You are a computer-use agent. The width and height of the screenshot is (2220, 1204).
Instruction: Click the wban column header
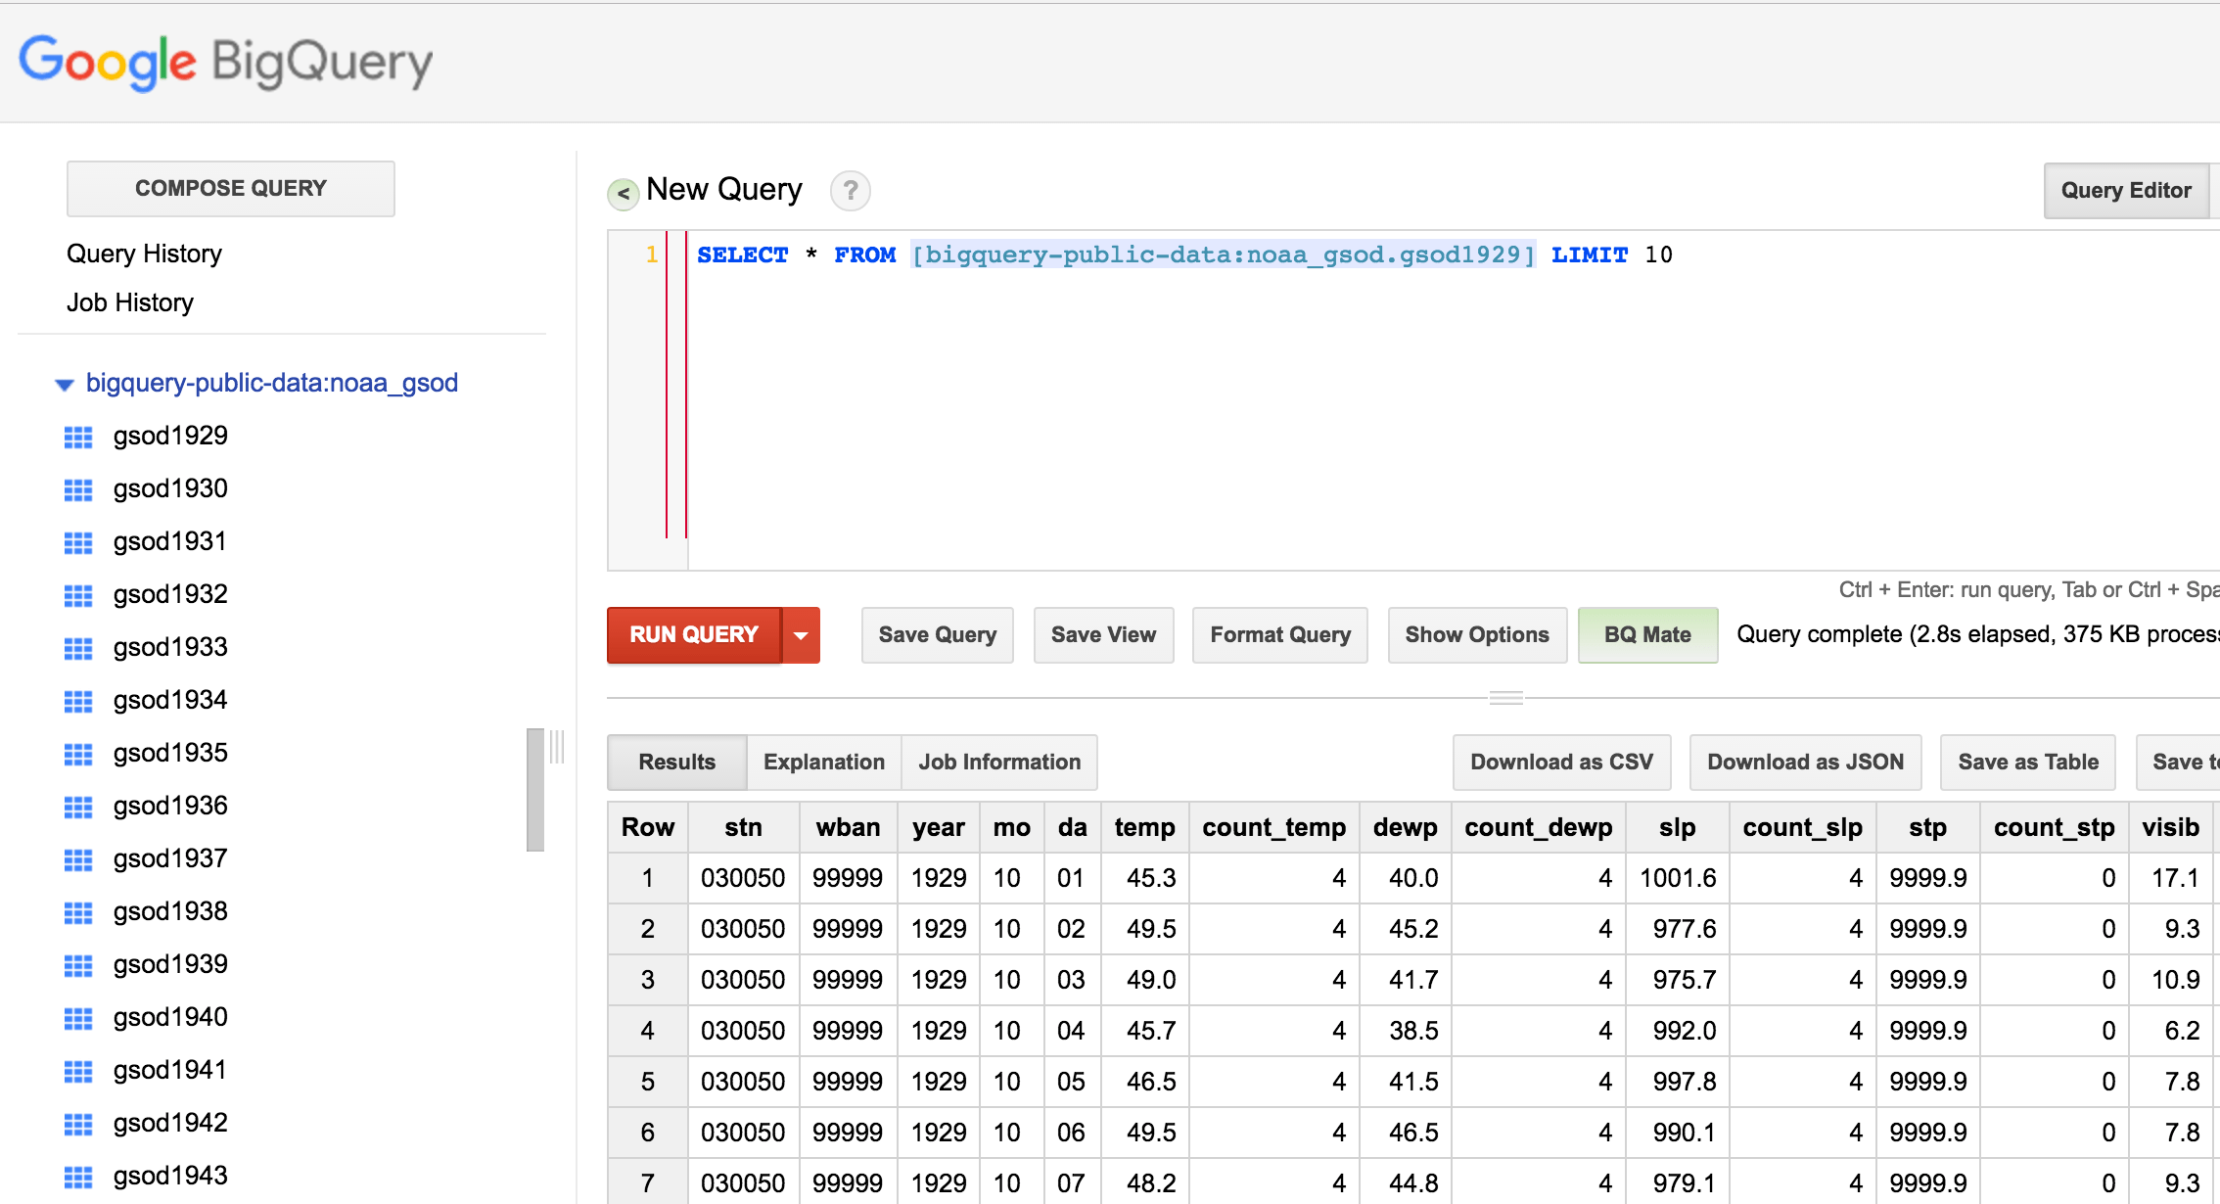pos(848,827)
